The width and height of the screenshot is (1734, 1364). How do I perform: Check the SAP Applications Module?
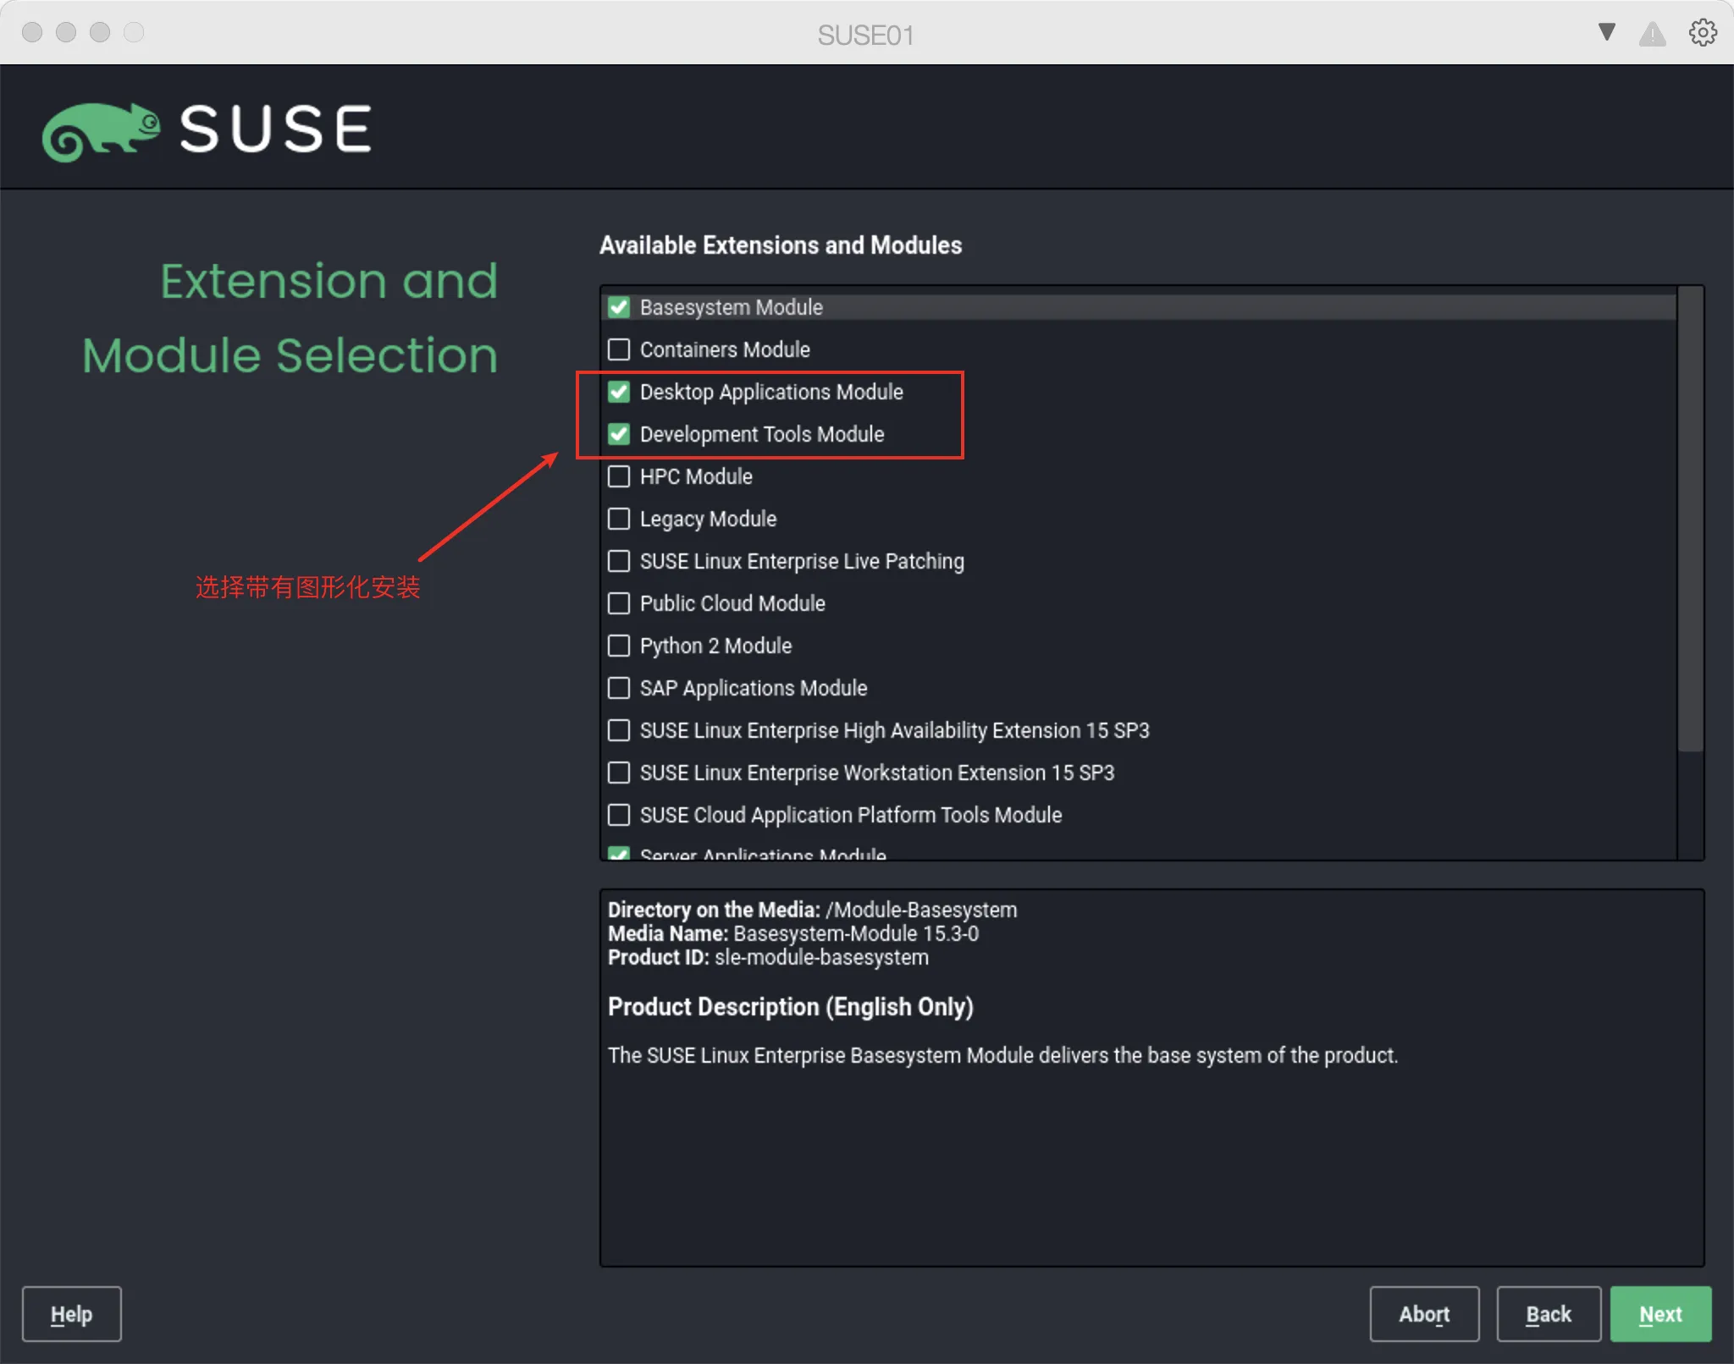(618, 688)
